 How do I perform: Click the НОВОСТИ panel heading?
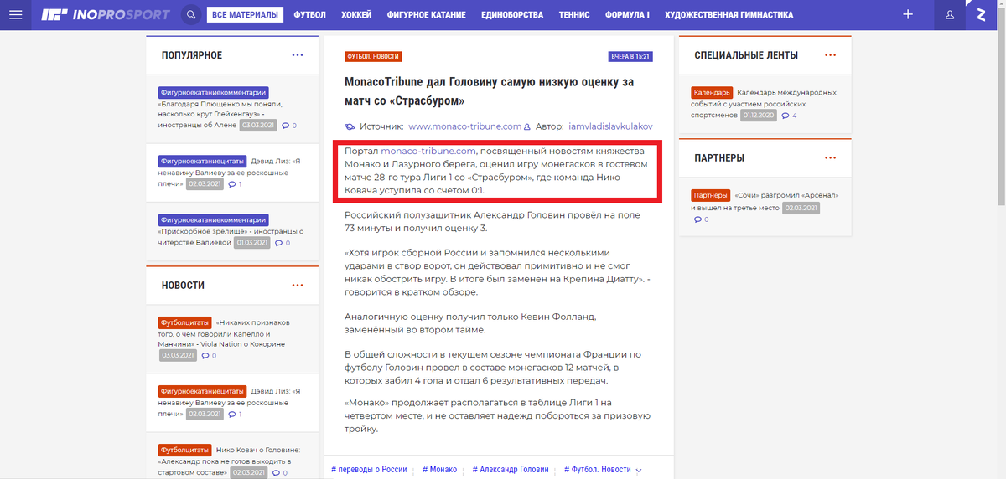[x=183, y=286]
